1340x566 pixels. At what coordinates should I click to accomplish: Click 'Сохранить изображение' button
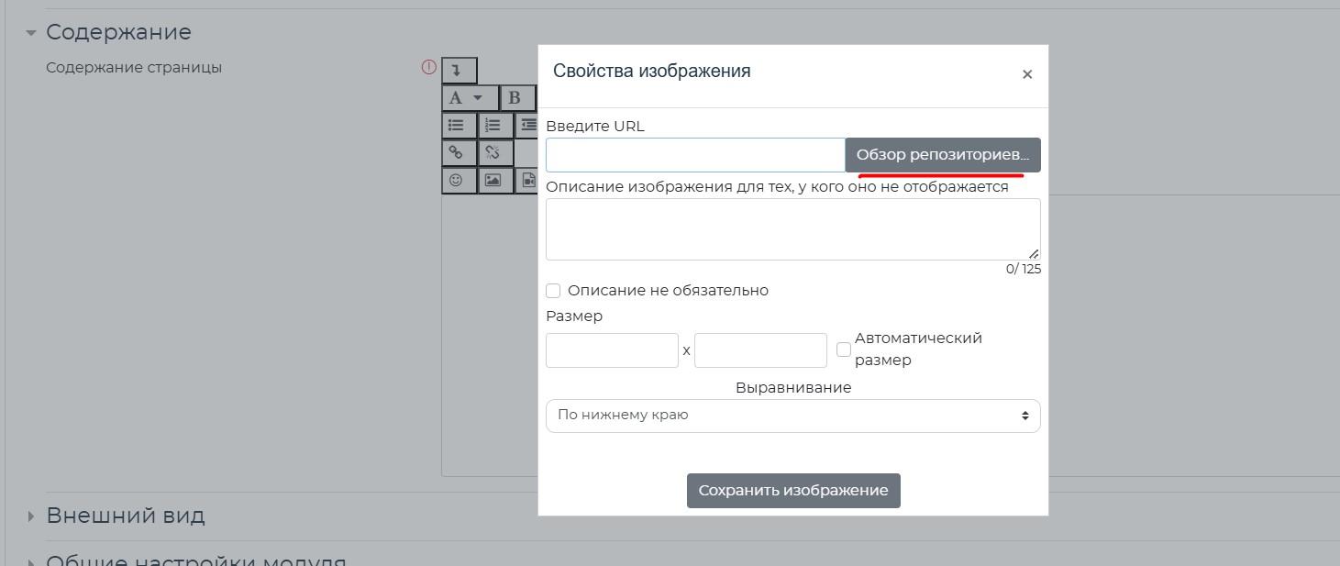(793, 491)
